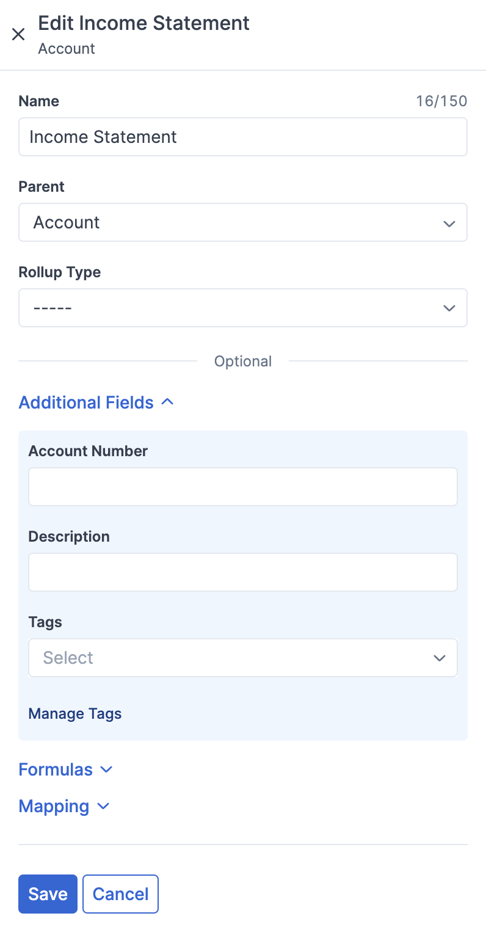
Task: Click the Rollup Type chevron arrow
Action: (449, 308)
